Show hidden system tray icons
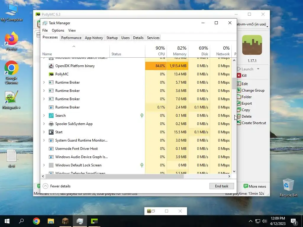Screen dimensions: 303x227 tap(250, 221)
